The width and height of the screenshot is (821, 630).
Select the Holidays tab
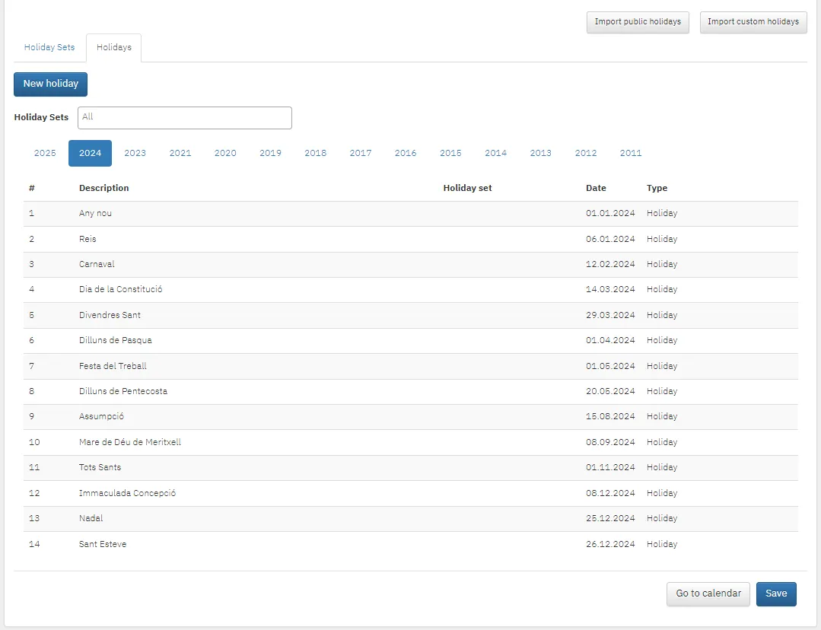(x=113, y=47)
